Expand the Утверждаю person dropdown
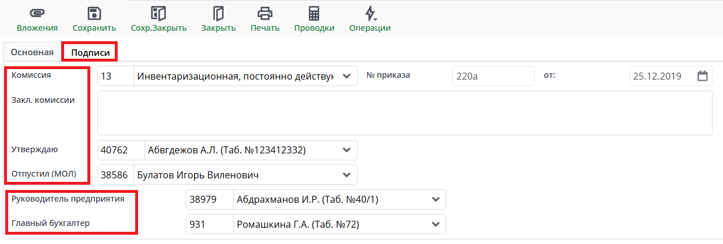The width and height of the screenshot is (723, 244). pyautogui.click(x=347, y=150)
